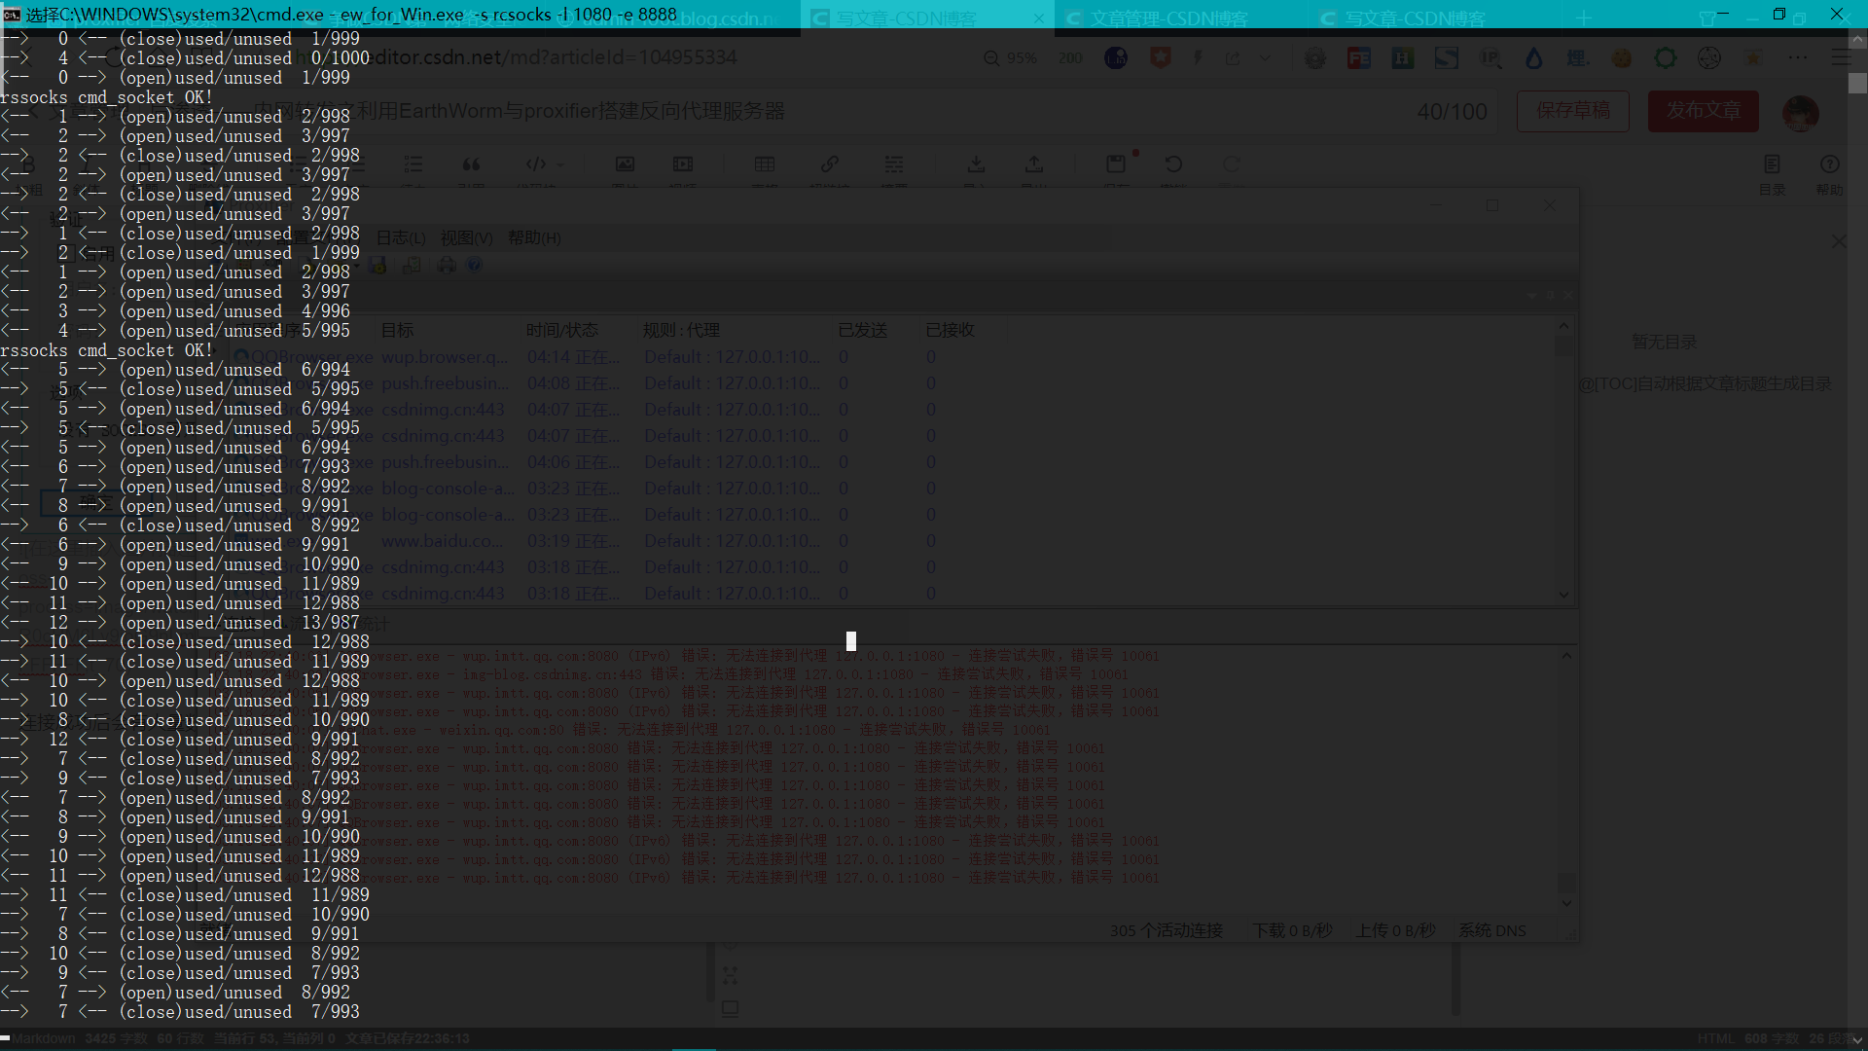The height and width of the screenshot is (1051, 1868).
Task: Click Proxifier log pane scroll up arrow
Action: coord(1566,656)
